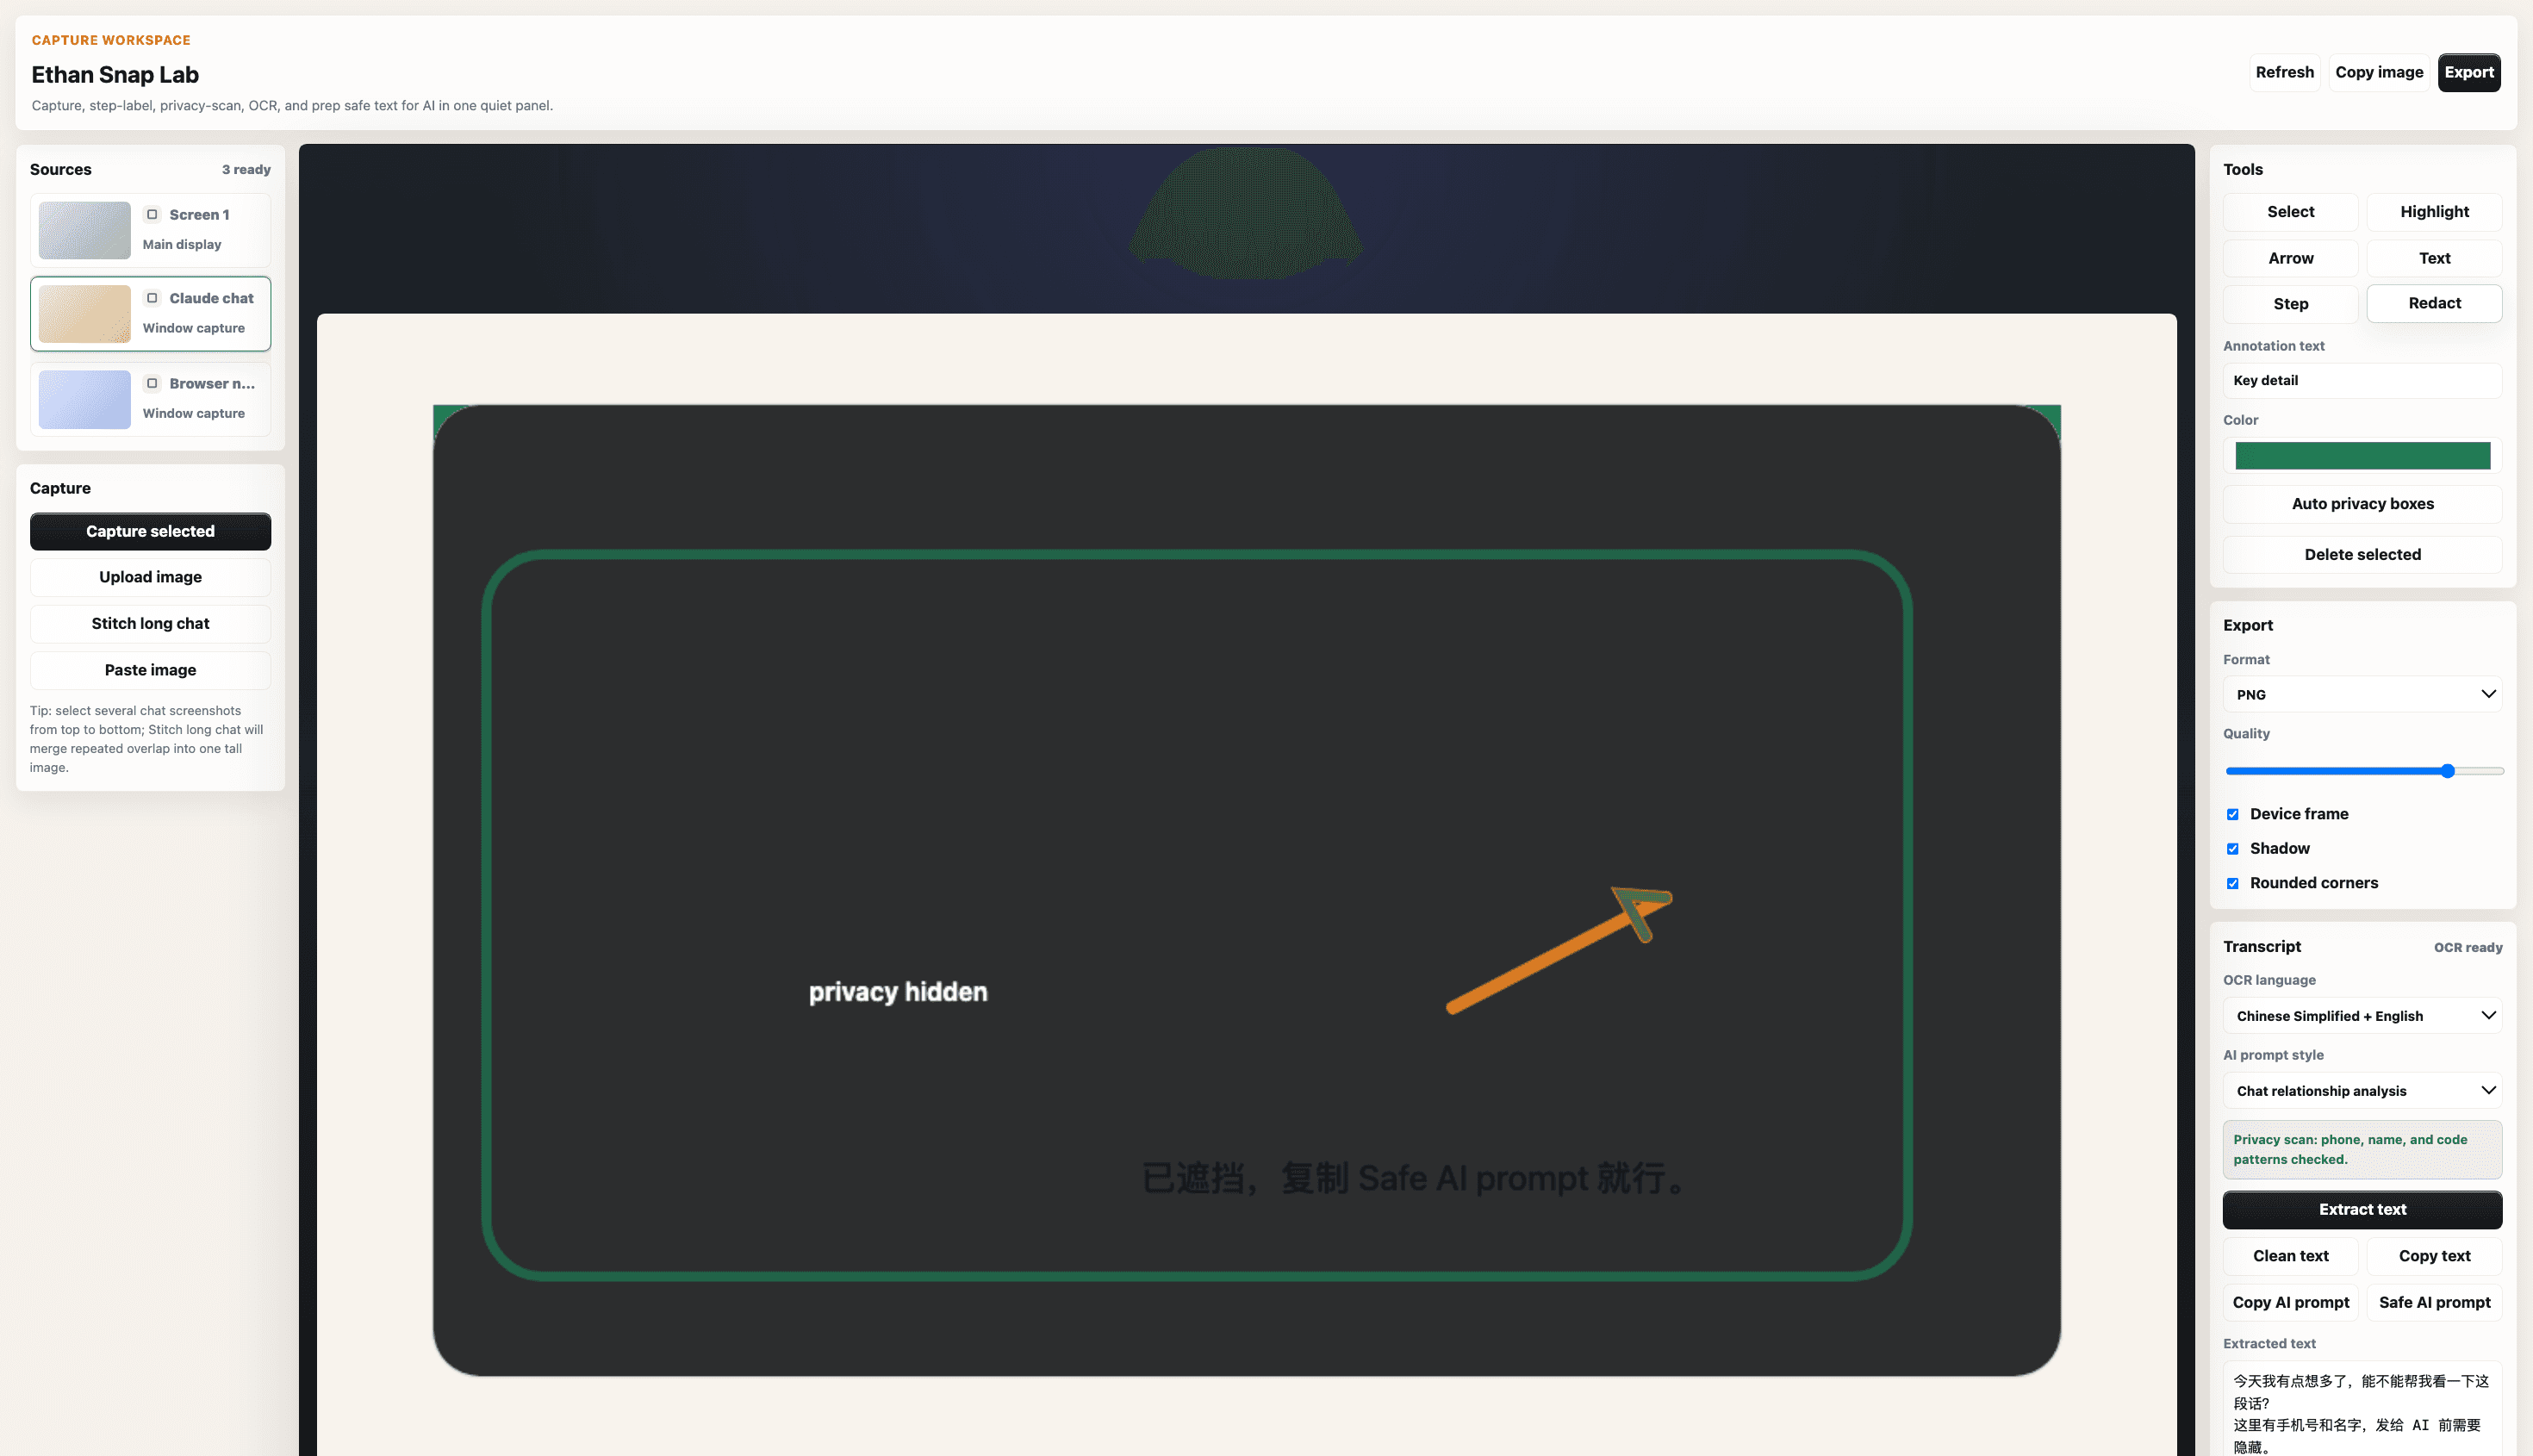The image size is (2533, 1456).
Task: Open the PNG format dropdown
Action: tap(2362, 693)
